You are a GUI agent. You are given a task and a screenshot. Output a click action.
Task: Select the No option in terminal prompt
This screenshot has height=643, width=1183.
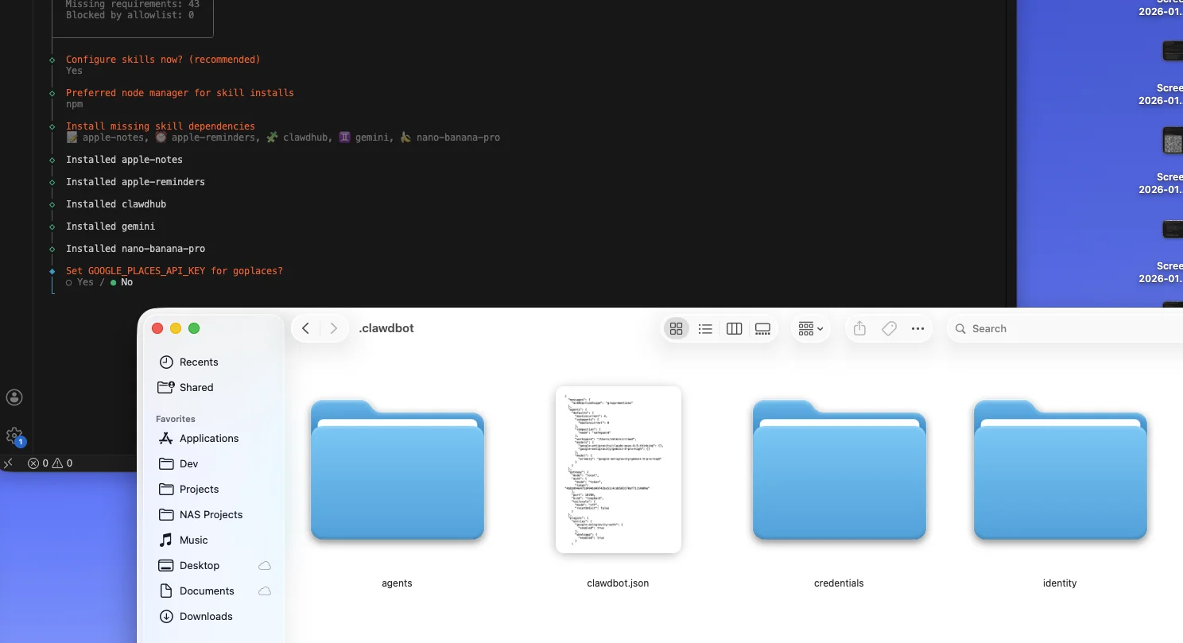122,282
